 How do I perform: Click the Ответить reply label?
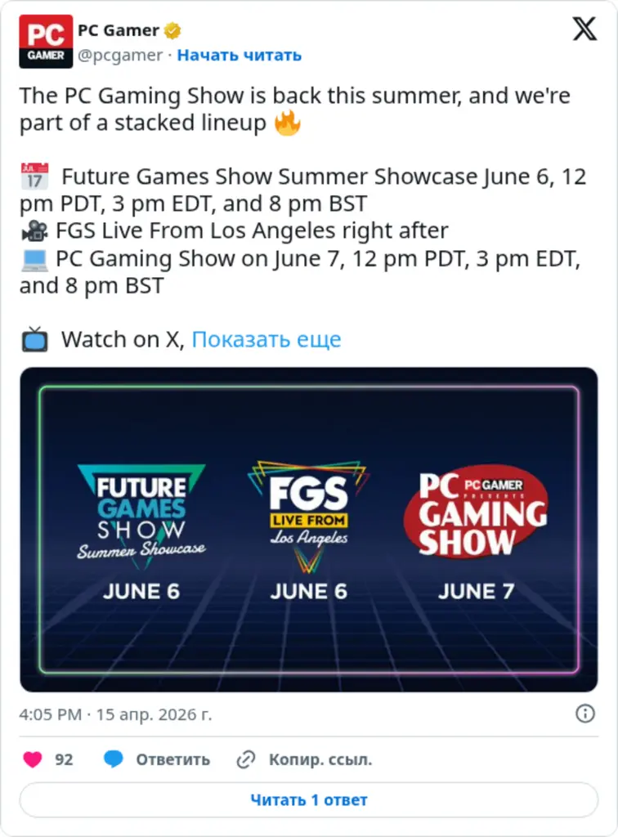pyautogui.click(x=172, y=759)
